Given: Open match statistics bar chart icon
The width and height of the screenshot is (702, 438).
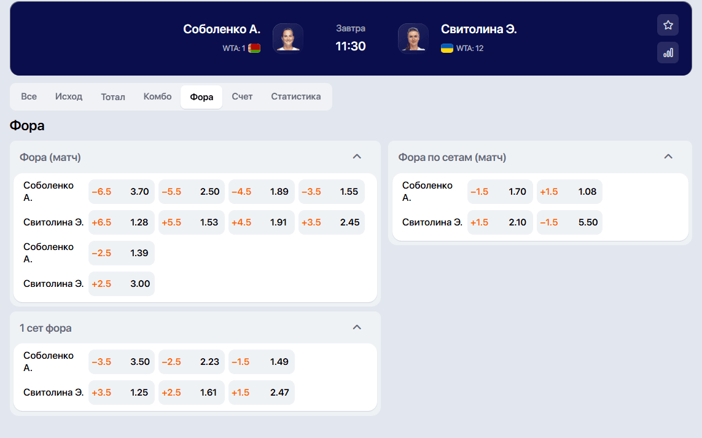Looking at the screenshot, I should point(668,53).
